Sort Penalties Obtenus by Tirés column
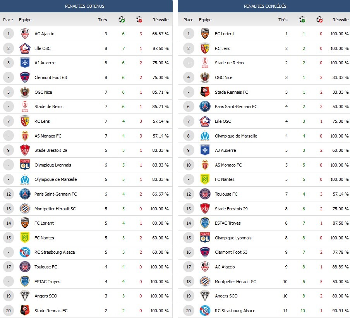This screenshot has height=318, width=350. click(102, 20)
